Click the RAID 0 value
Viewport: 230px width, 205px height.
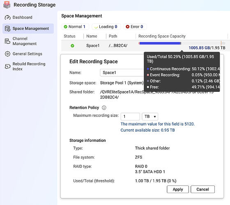click(141, 166)
